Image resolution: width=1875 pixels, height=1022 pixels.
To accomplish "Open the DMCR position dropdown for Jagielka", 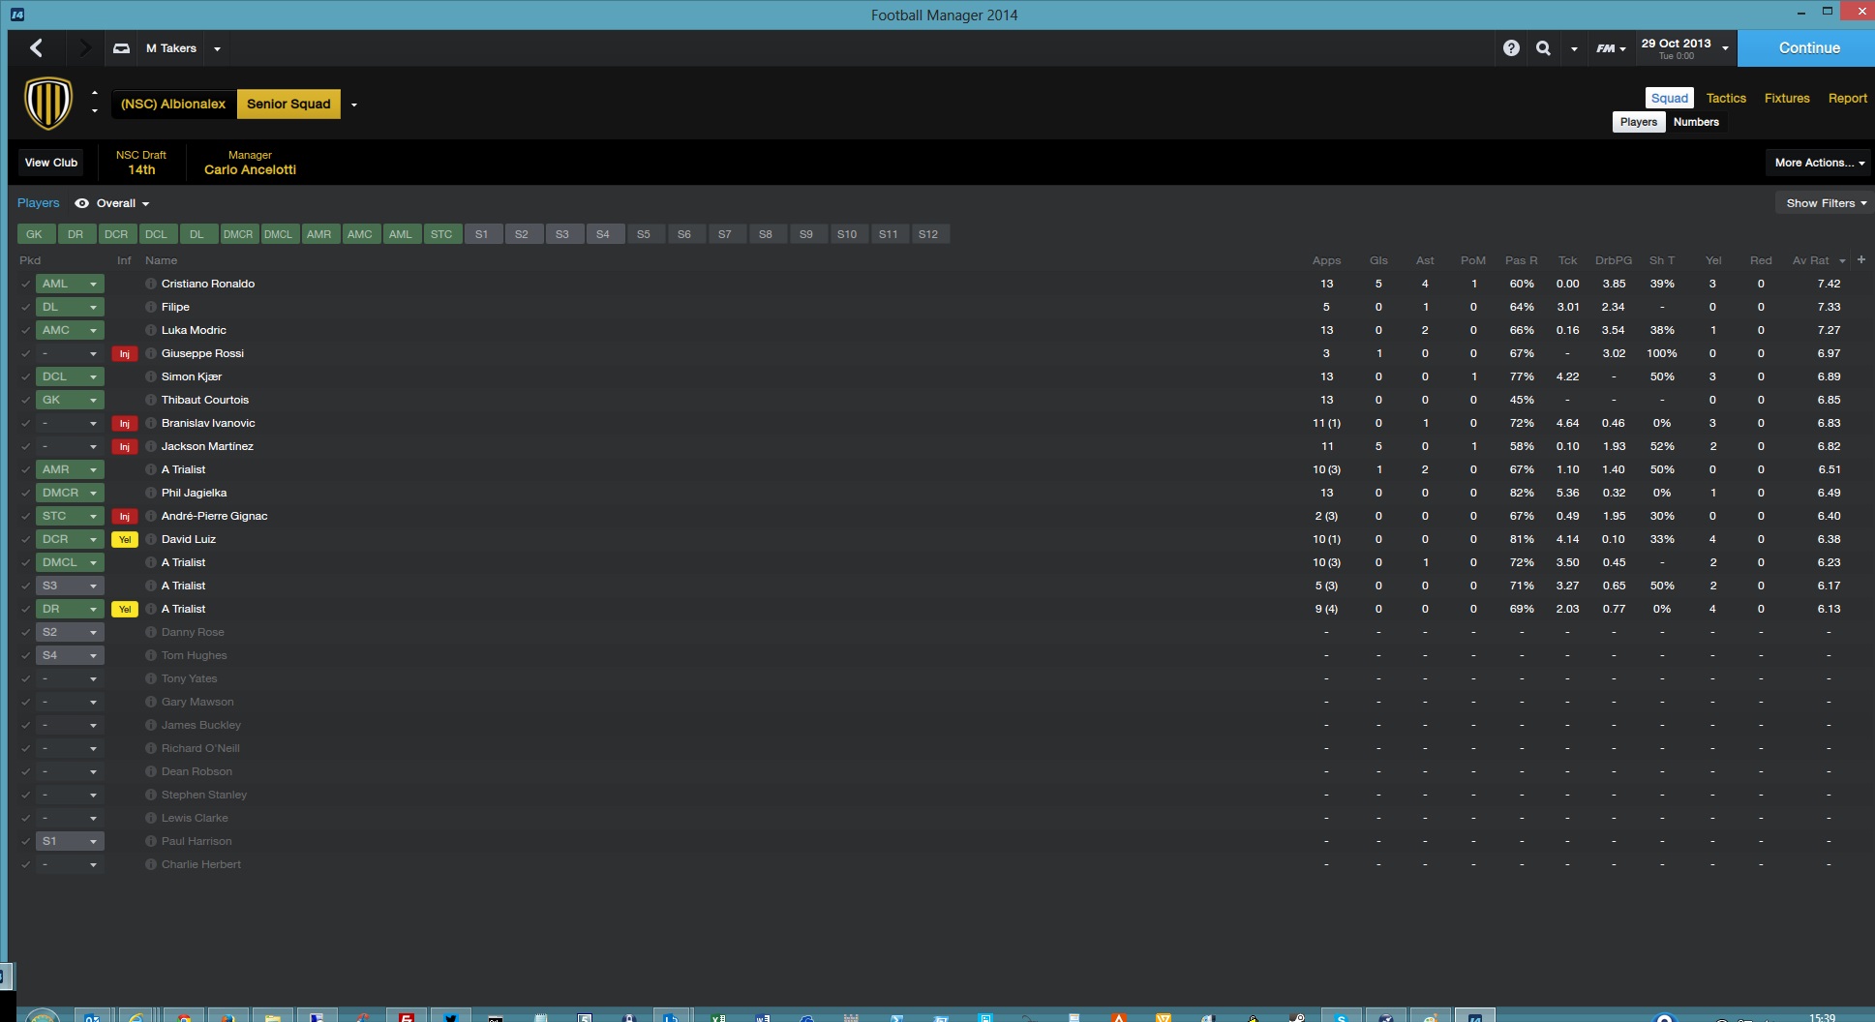I will tap(70, 493).
